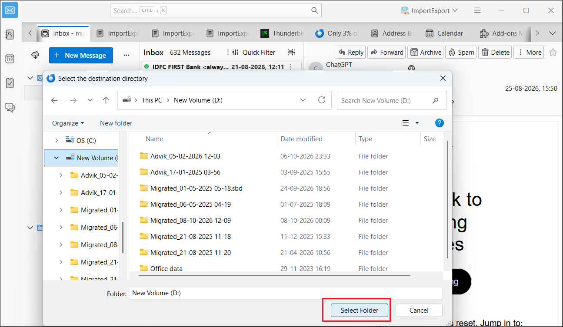The width and height of the screenshot is (563, 327).
Task: Switch to the Inbox tab
Action: (x=63, y=33)
